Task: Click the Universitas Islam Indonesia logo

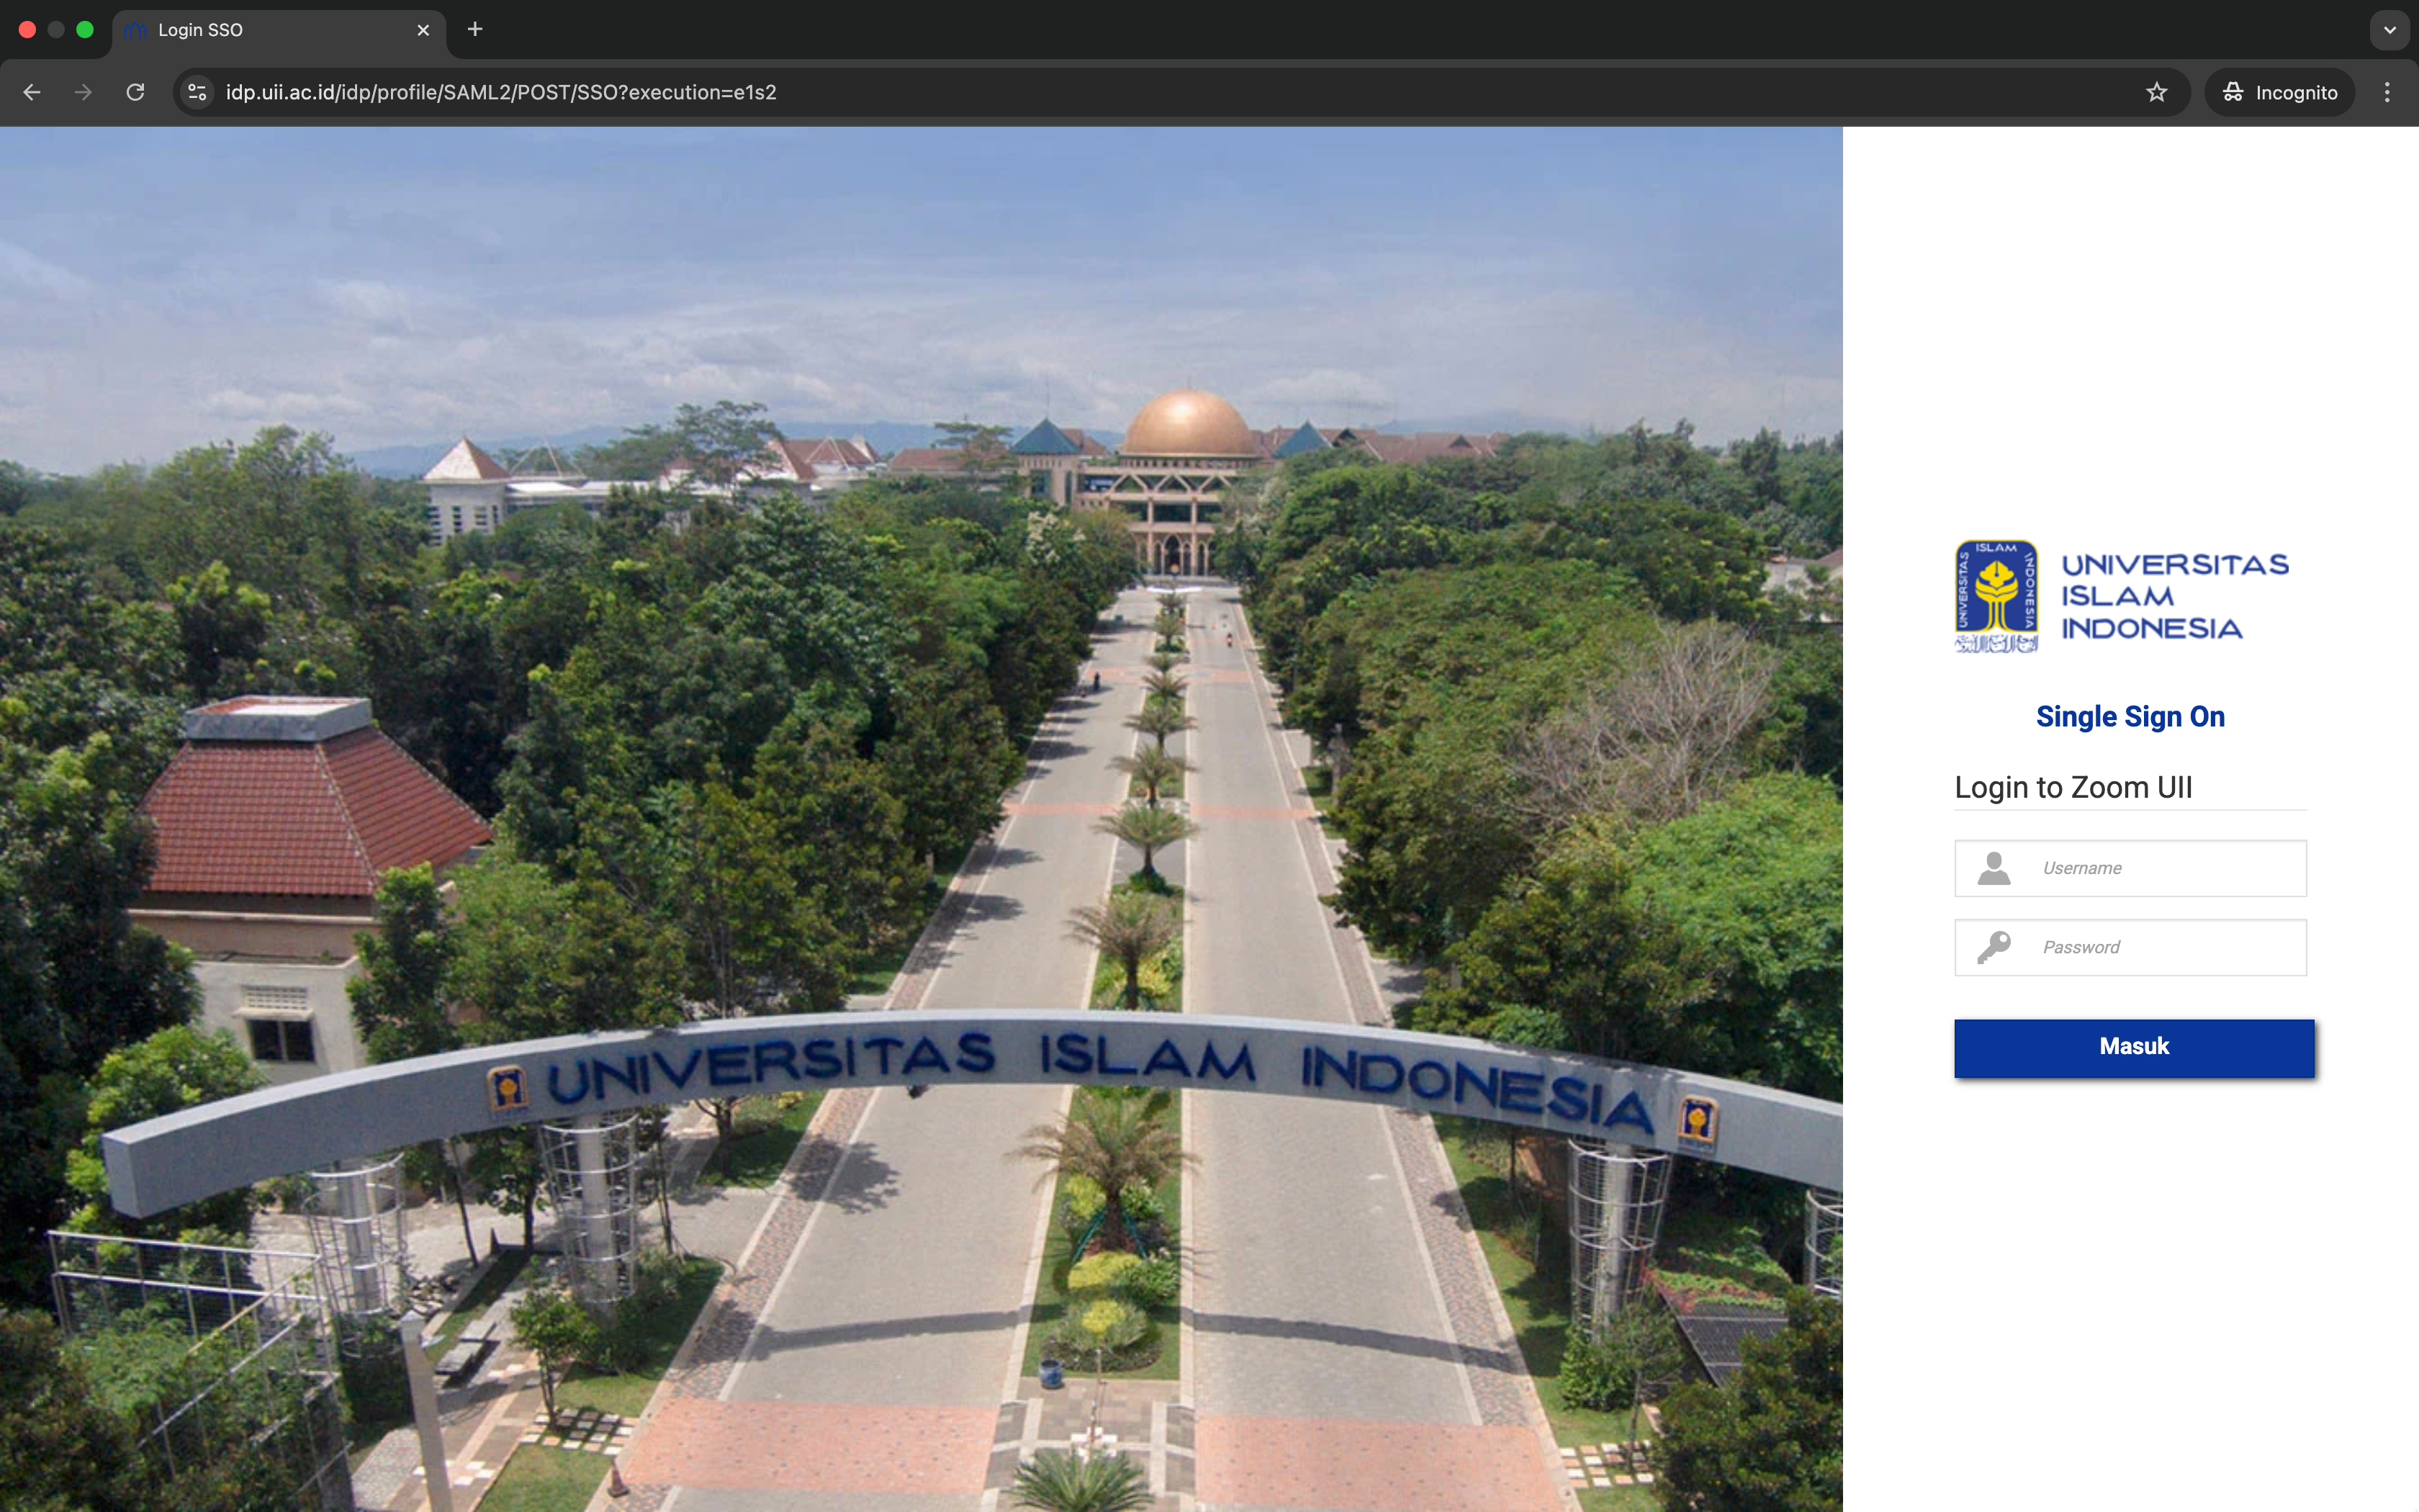Action: point(2122,596)
